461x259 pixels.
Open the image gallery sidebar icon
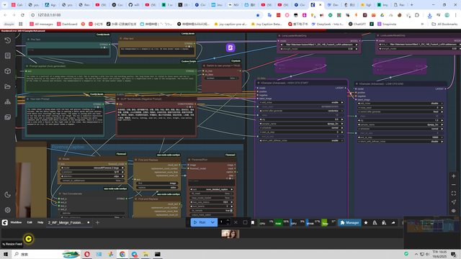point(8,117)
